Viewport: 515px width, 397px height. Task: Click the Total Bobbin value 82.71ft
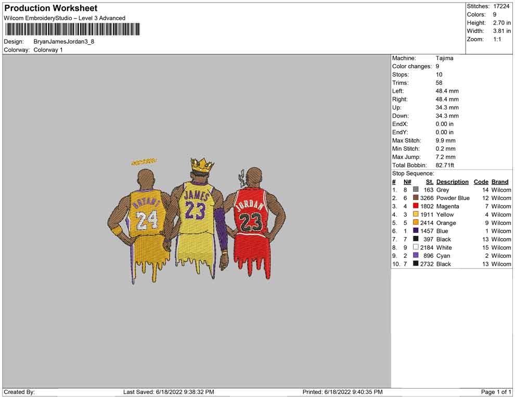click(445, 165)
